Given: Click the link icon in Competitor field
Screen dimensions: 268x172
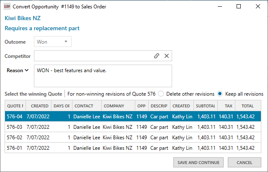Looking at the screenshot, I should click(157, 56).
